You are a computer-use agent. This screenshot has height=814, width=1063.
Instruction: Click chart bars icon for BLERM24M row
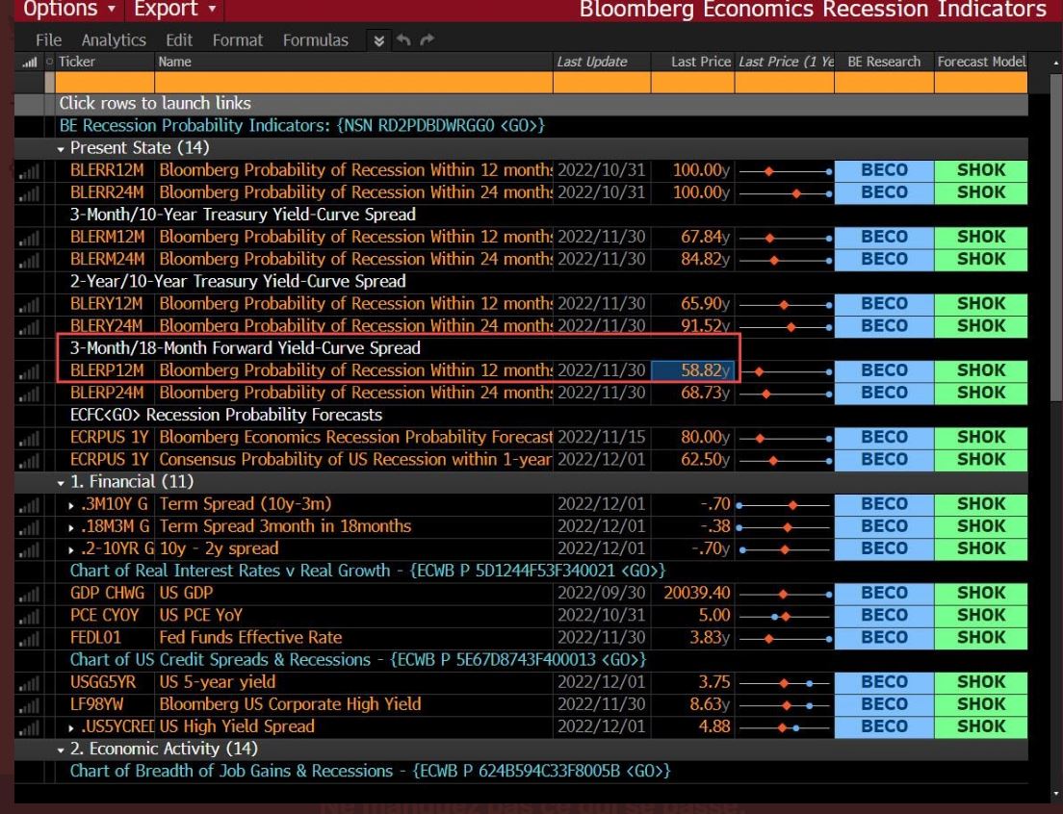(29, 261)
